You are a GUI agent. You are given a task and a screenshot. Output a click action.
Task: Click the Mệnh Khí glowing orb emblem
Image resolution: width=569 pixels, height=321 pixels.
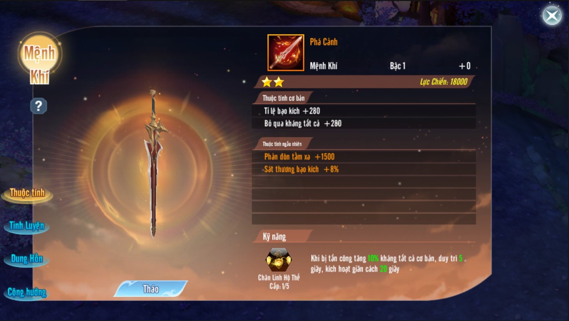coord(40,59)
